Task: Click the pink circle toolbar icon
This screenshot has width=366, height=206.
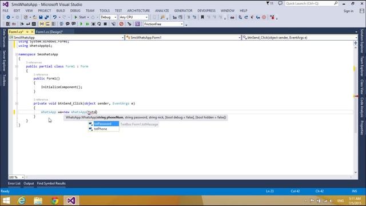Action: (x=264, y=17)
